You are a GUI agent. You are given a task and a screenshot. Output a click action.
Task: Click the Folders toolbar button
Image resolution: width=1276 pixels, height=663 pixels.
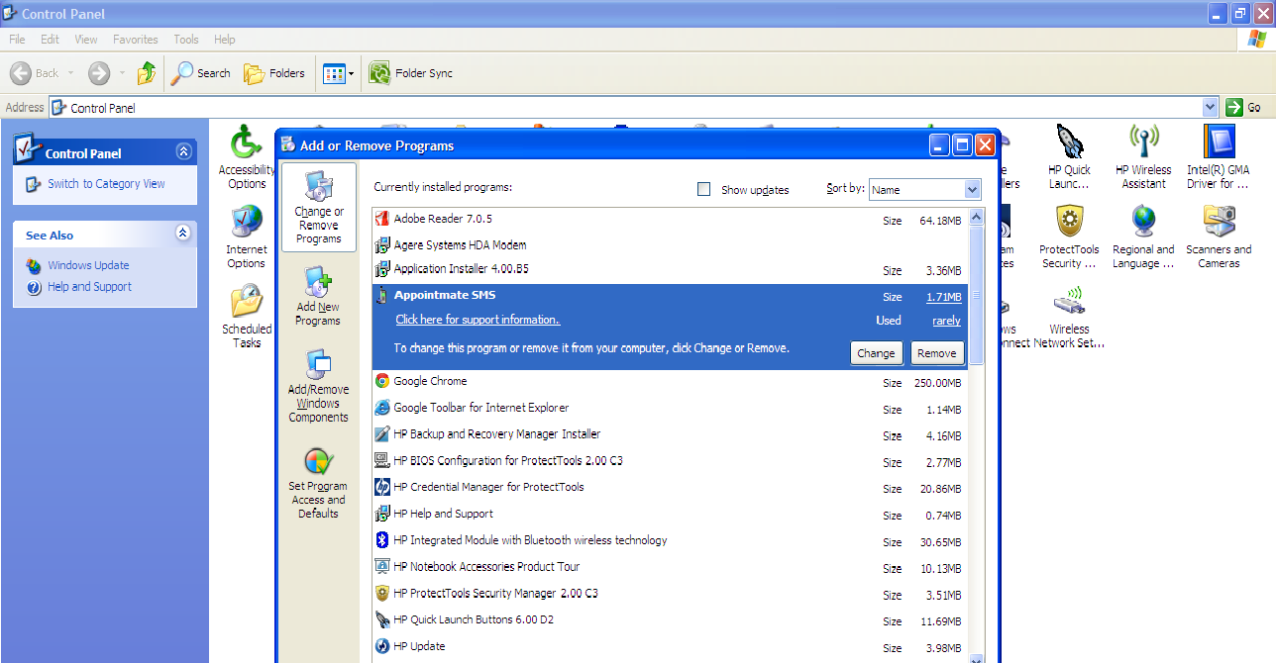pyautogui.click(x=274, y=73)
